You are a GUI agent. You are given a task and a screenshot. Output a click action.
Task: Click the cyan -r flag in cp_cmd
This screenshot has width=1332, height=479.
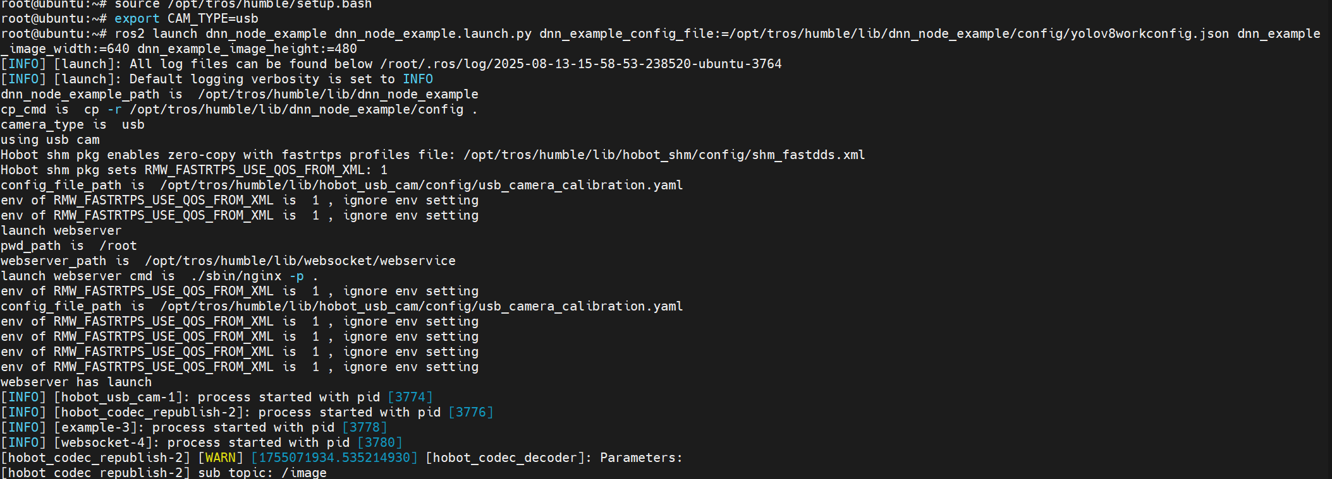point(114,109)
